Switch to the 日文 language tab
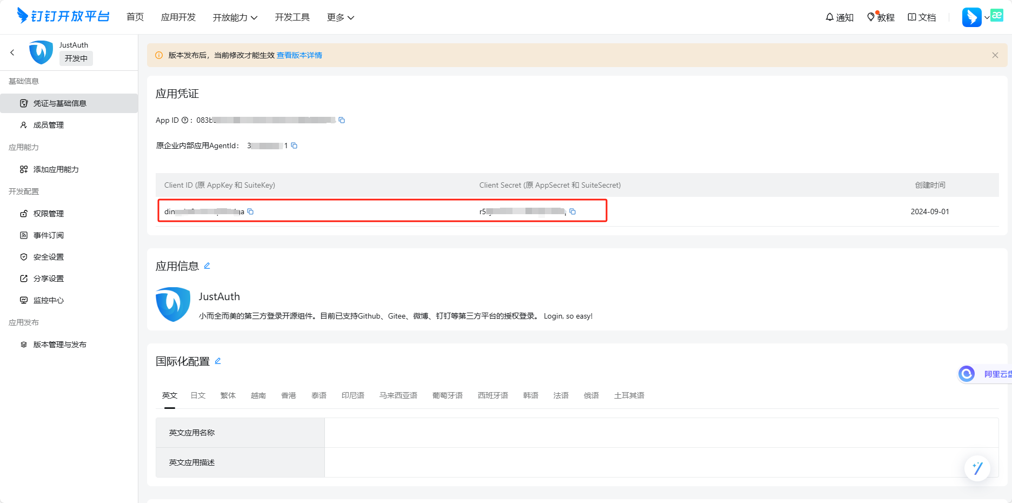The width and height of the screenshot is (1012, 503). click(x=198, y=395)
